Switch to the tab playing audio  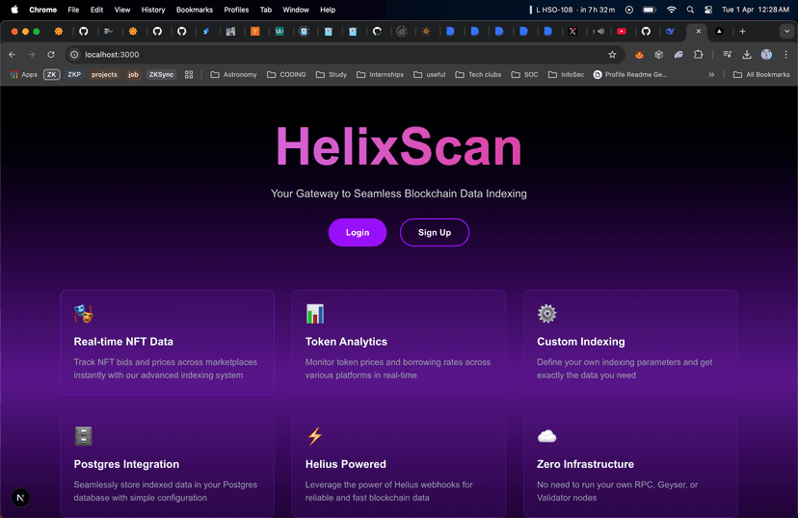(x=599, y=32)
